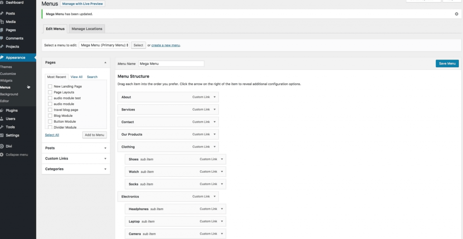Click Manage with Live Preview button
Image resolution: width=463 pixels, height=239 pixels.
click(x=82, y=4)
